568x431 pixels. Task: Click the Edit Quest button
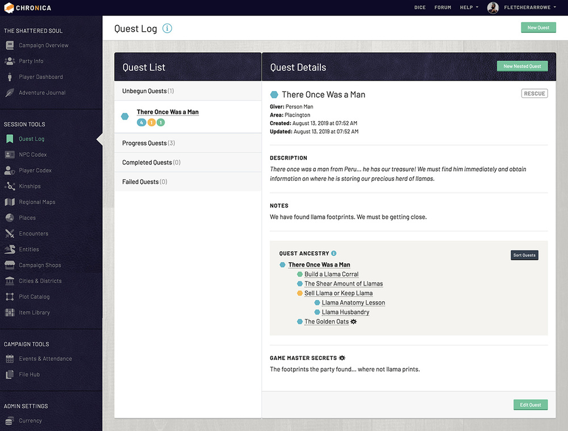click(531, 405)
